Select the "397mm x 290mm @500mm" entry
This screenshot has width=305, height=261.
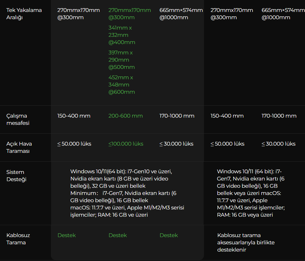point(122,60)
